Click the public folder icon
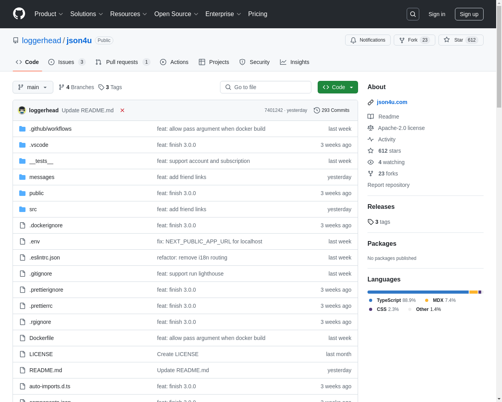The height and width of the screenshot is (402, 502). (22, 193)
